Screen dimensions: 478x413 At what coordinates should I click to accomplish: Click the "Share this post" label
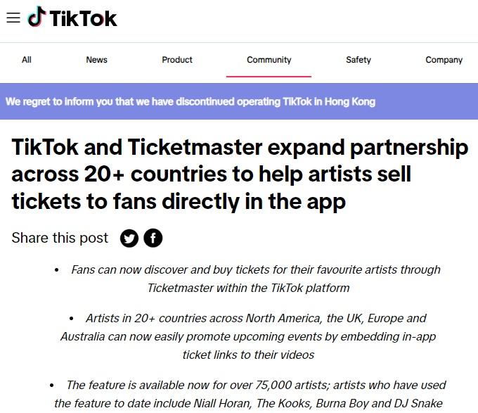pos(60,238)
